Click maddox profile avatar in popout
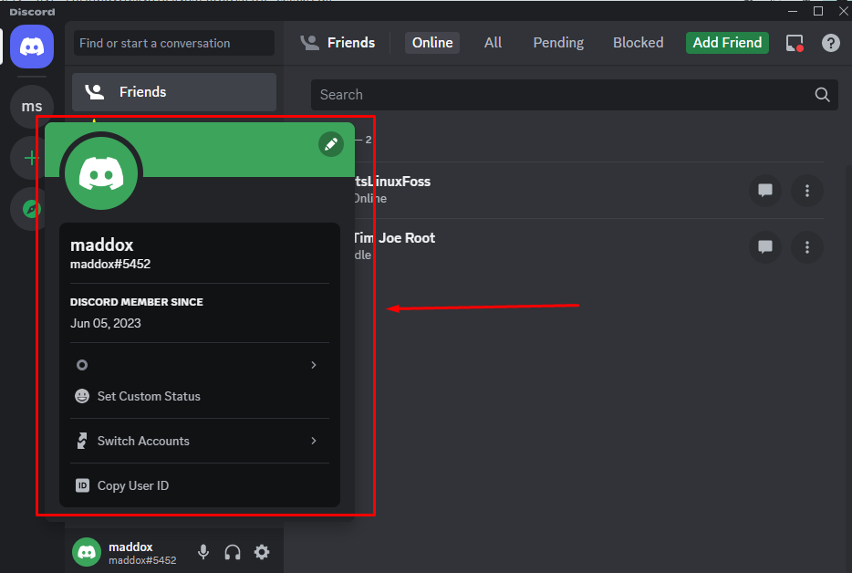The width and height of the screenshot is (852, 573). (x=101, y=173)
